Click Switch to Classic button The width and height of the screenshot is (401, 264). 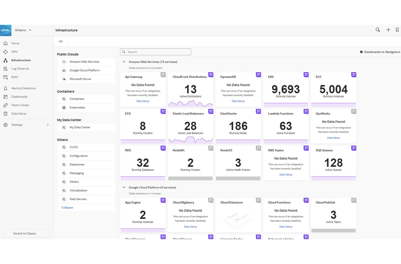tap(26, 233)
